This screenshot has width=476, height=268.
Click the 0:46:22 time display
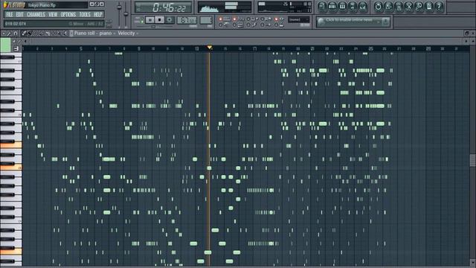[164, 7]
